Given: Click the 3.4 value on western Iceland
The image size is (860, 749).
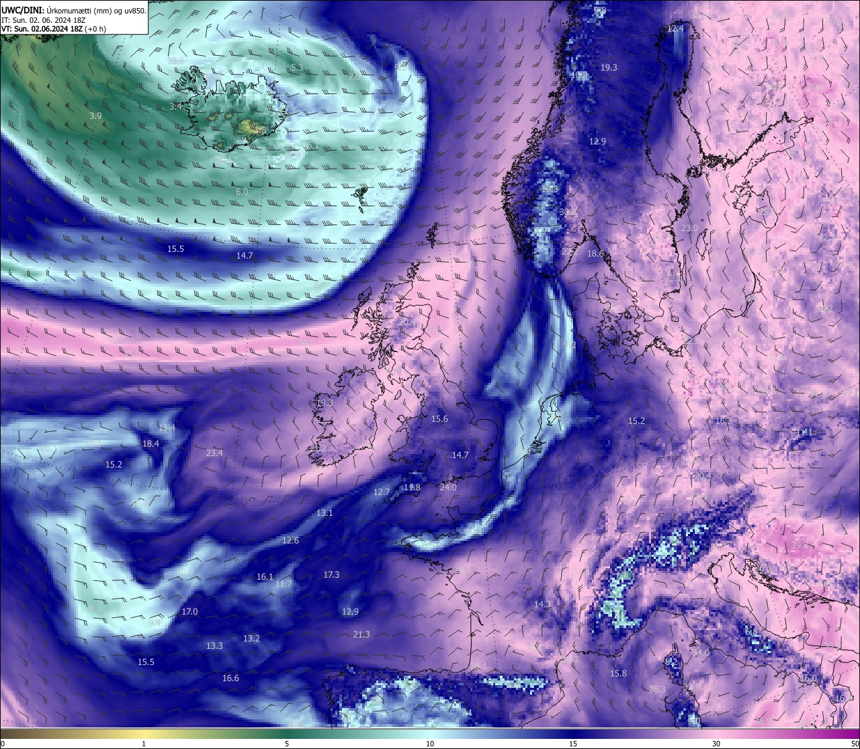Looking at the screenshot, I should point(175,107).
